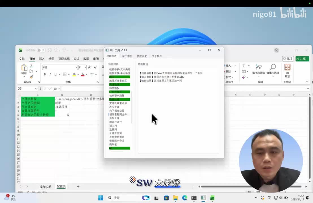This screenshot has width=313, height=203.
Task: Expand the formula bar chevron at right
Action: tap(308, 89)
